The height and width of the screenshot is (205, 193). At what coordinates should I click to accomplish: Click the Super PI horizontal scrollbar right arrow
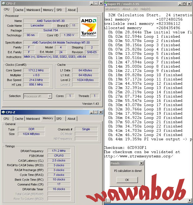(190, 200)
